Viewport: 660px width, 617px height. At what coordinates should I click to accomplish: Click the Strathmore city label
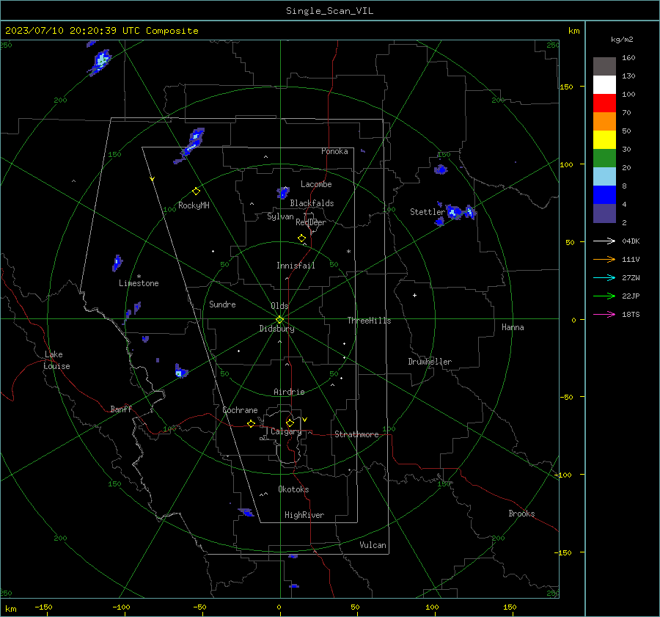[356, 434]
